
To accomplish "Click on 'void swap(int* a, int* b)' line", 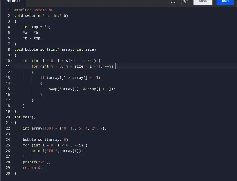I will (41, 16).
